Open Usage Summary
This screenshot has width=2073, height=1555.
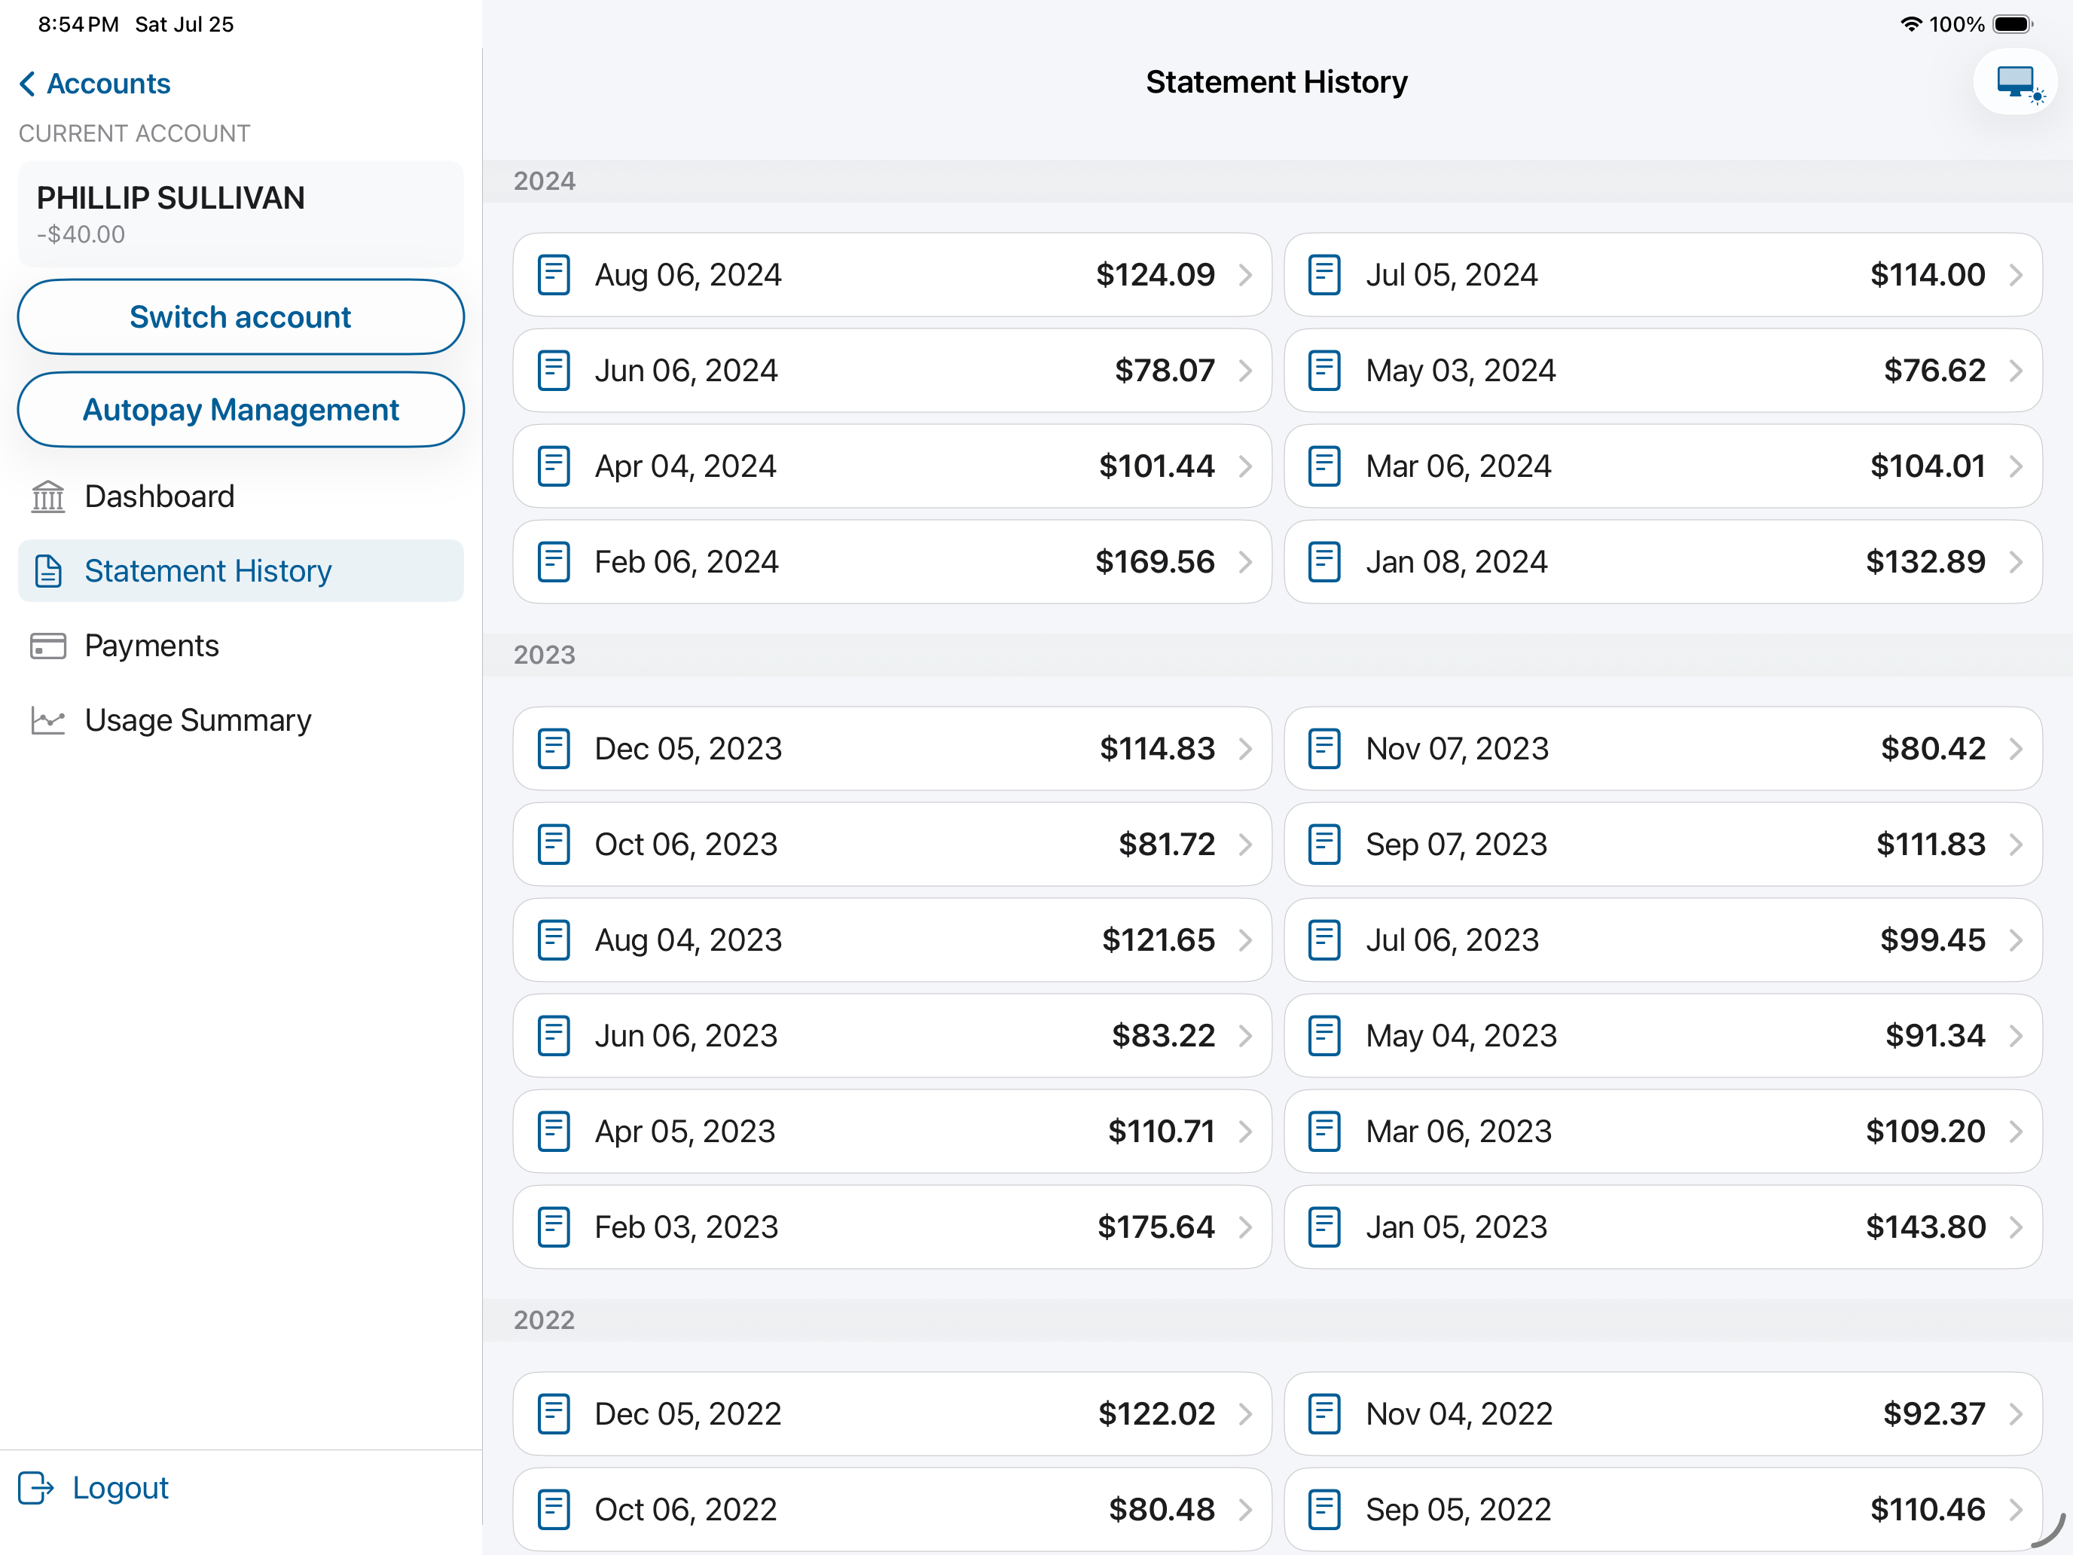(x=241, y=719)
